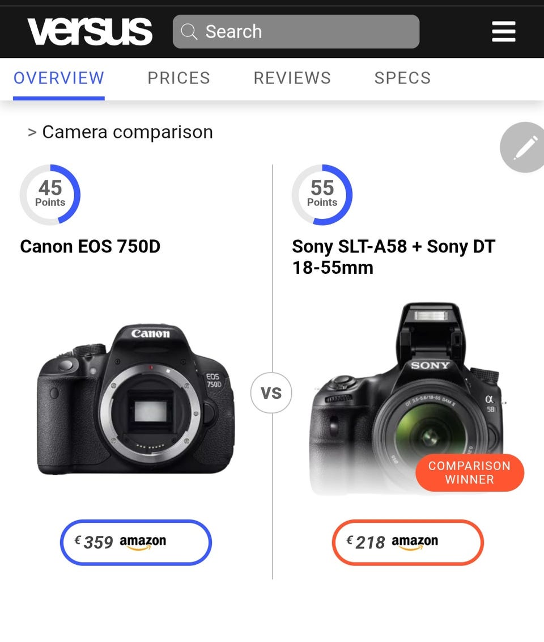Click the search magnifier icon
The height and width of the screenshot is (642, 544).
[x=189, y=32]
